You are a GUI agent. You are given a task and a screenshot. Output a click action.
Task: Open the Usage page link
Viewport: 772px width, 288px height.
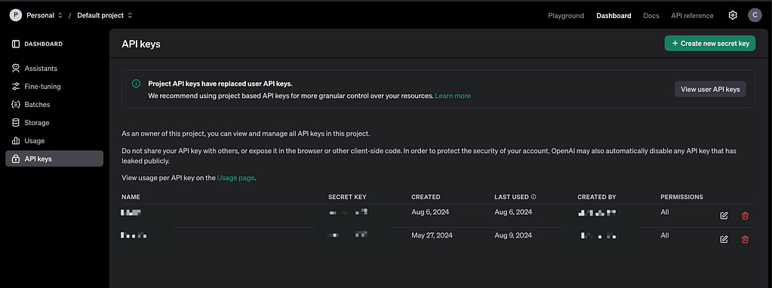[x=236, y=178]
